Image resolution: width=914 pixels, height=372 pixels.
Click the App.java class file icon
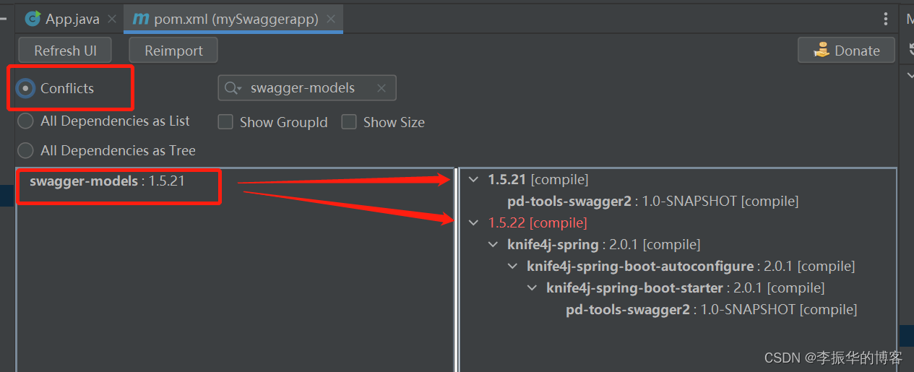coord(33,20)
